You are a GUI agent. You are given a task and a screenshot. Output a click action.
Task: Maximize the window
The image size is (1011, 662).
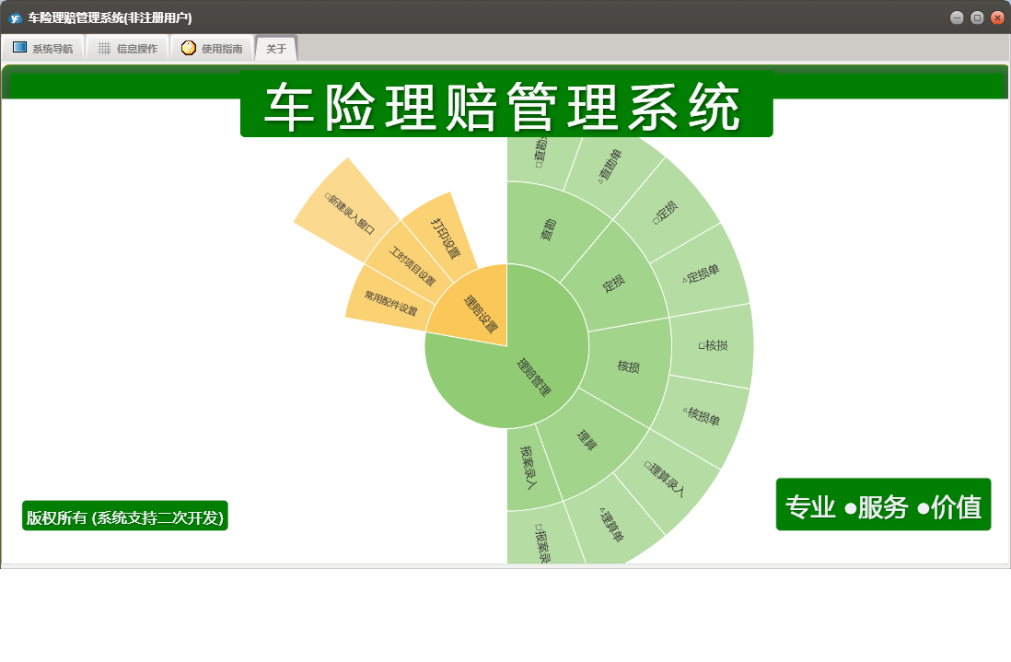pos(977,18)
